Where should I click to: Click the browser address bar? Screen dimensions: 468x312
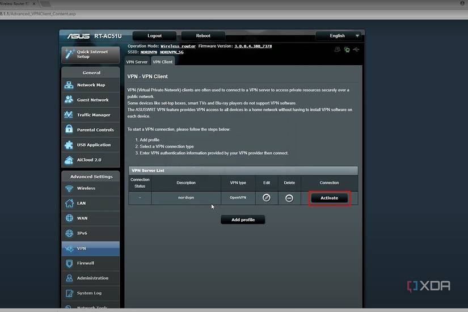pyautogui.click(x=234, y=14)
